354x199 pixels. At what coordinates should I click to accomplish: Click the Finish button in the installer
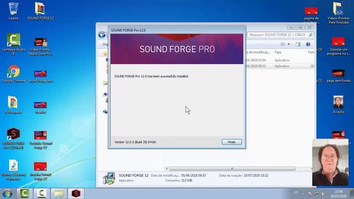232,142
